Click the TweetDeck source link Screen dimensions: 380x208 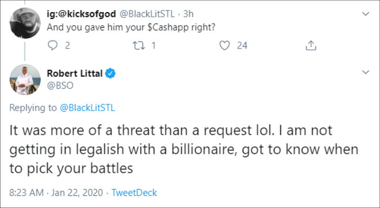pyautogui.click(x=134, y=193)
